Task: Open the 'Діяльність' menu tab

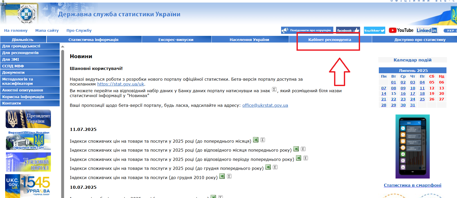Action: 23,39
